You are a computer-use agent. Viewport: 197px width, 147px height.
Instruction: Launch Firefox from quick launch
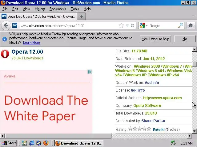click(46, 143)
